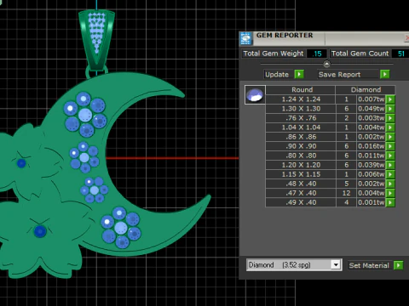
Task: Select the .48 X .40 size cell
Action: [301, 184]
